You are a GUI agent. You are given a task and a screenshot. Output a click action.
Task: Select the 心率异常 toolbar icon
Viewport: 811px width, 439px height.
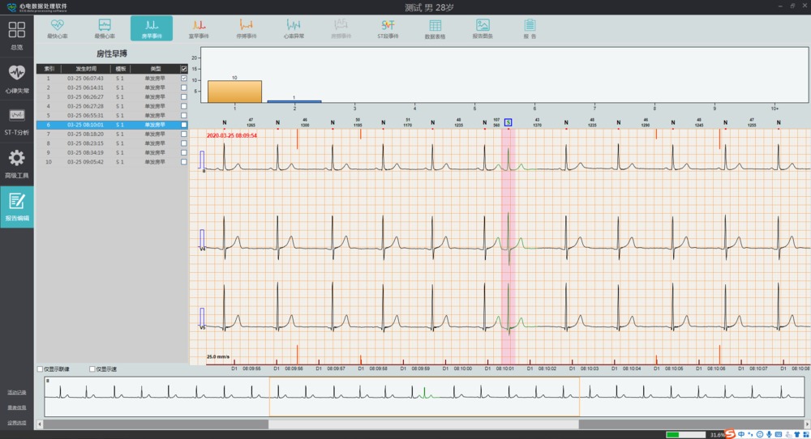(293, 28)
